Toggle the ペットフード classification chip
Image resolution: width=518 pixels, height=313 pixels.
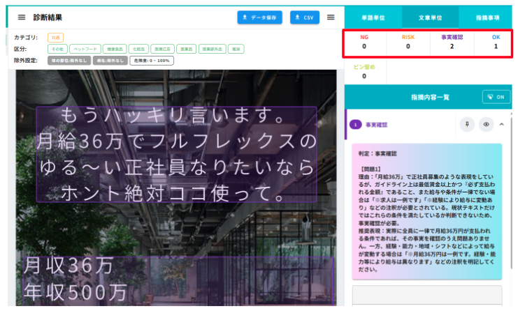(85, 49)
